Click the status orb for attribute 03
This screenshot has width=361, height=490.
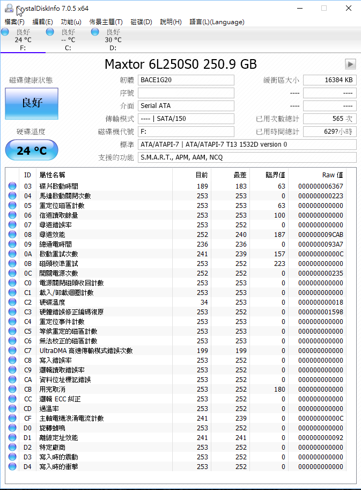(12, 186)
